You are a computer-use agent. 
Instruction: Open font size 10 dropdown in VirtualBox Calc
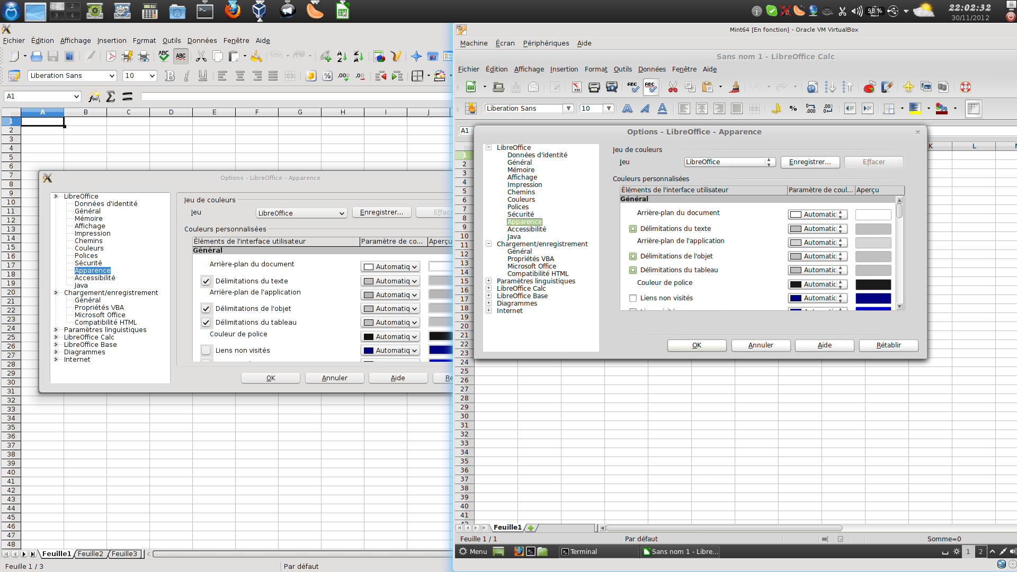click(609, 109)
